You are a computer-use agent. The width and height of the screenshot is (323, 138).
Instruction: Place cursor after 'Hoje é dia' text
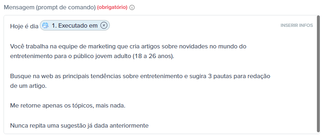(x=38, y=26)
